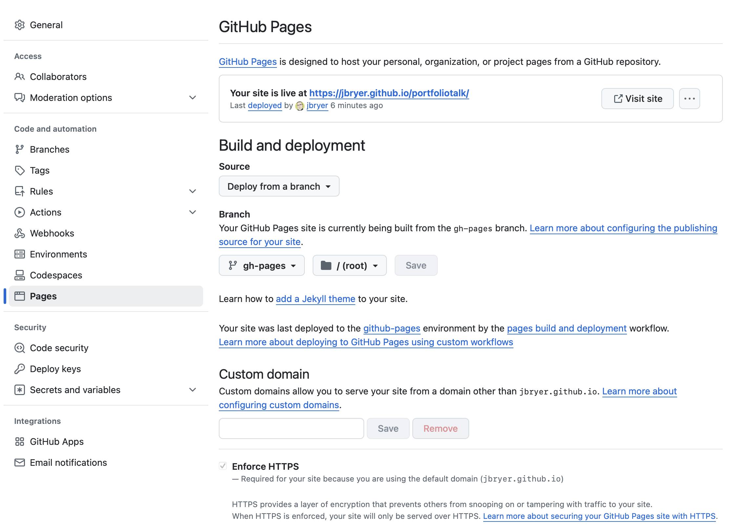
Task: Open the Deploy from a branch dropdown
Action: pos(279,186)
